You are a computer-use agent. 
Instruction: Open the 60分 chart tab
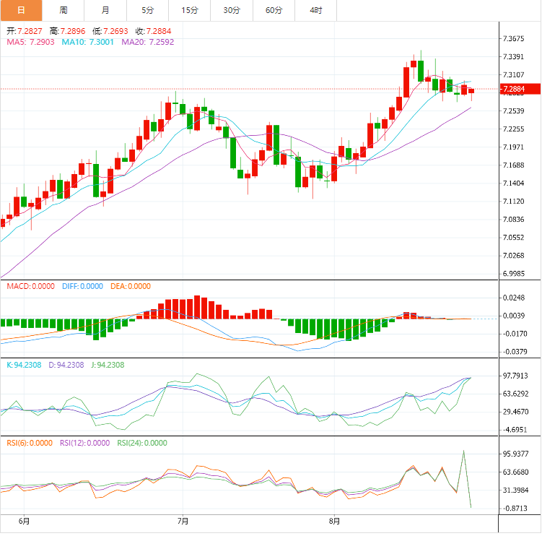pyautogui.click(x=274, y=10)
